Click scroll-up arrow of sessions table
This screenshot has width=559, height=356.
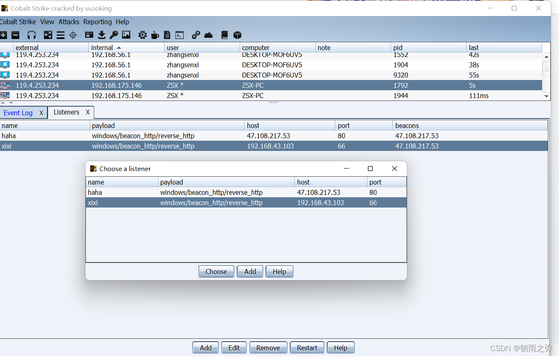click(546, 57)
